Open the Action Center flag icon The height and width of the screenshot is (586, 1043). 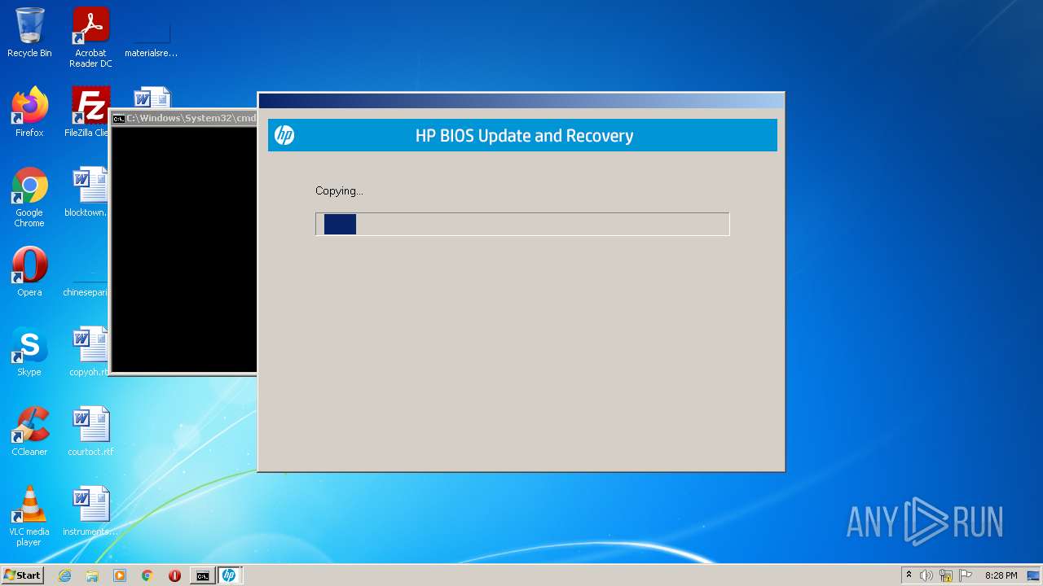[x=966, y=575]
